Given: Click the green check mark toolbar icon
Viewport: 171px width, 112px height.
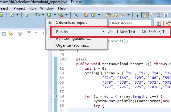Looking at the screenshot, I should (x=12, y=15).
